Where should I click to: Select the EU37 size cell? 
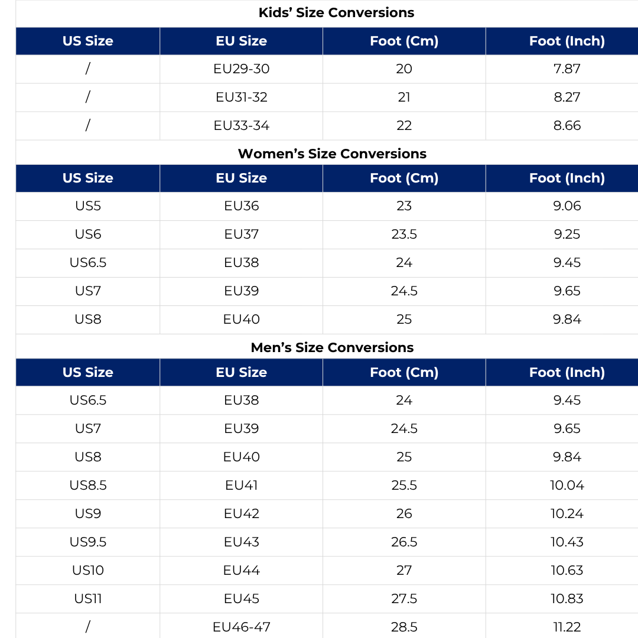(x=241, y=235)
